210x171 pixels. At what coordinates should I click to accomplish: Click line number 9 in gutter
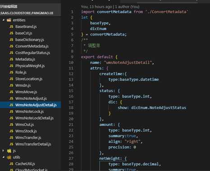click(72, 57)
